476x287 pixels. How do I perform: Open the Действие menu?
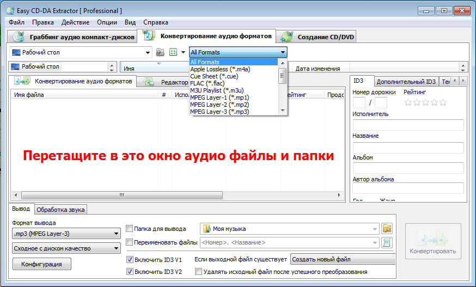tap(75, 22)
